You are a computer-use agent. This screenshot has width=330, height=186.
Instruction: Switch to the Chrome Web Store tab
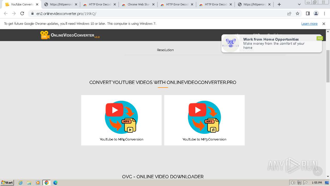point(138,4)
